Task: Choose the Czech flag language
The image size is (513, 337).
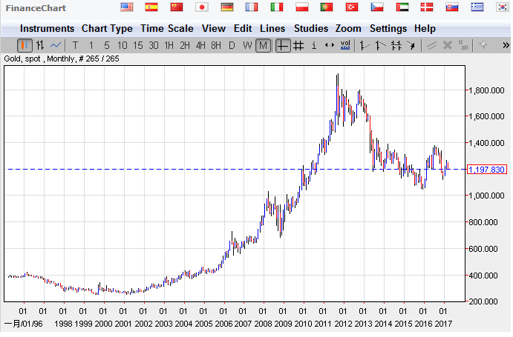Action: pyautogui.click(x=377, y=7)
